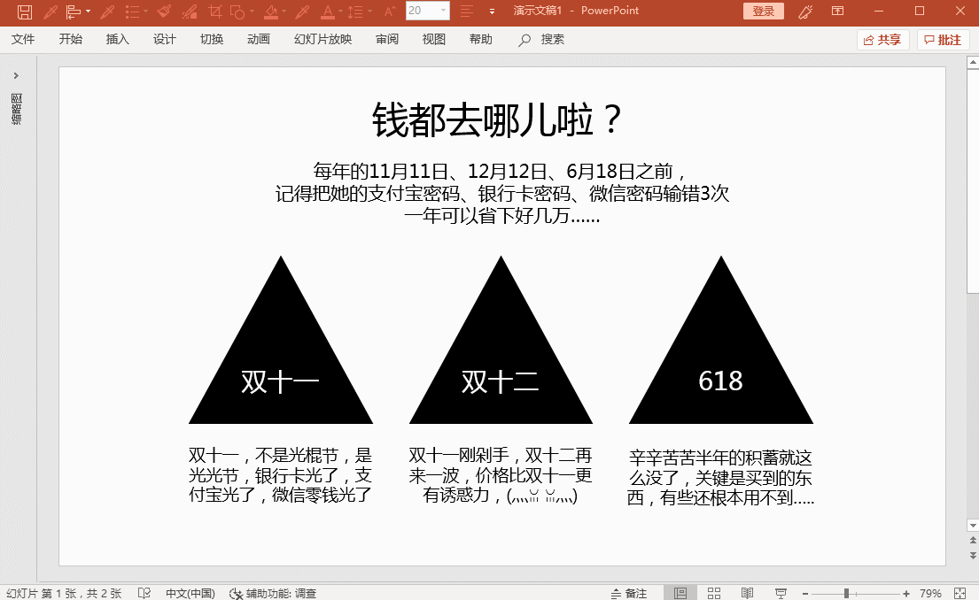This screenshot has height=600, width=979.
Task: Increase font size with the A^ icon
Action: tap(390, 12)
